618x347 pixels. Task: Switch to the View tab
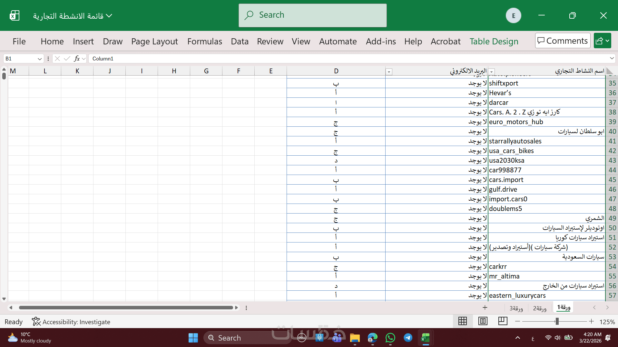(x=301, y=41)
